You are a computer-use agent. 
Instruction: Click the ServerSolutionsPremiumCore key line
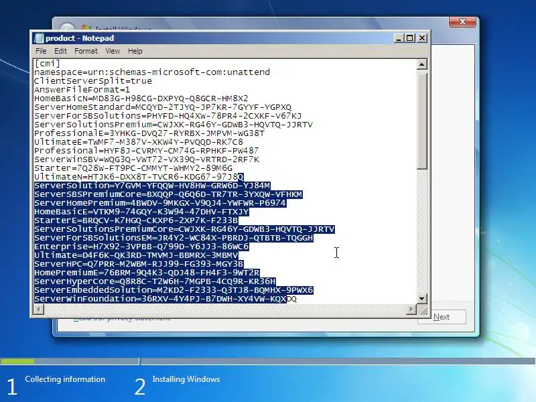tap(184, 229)
